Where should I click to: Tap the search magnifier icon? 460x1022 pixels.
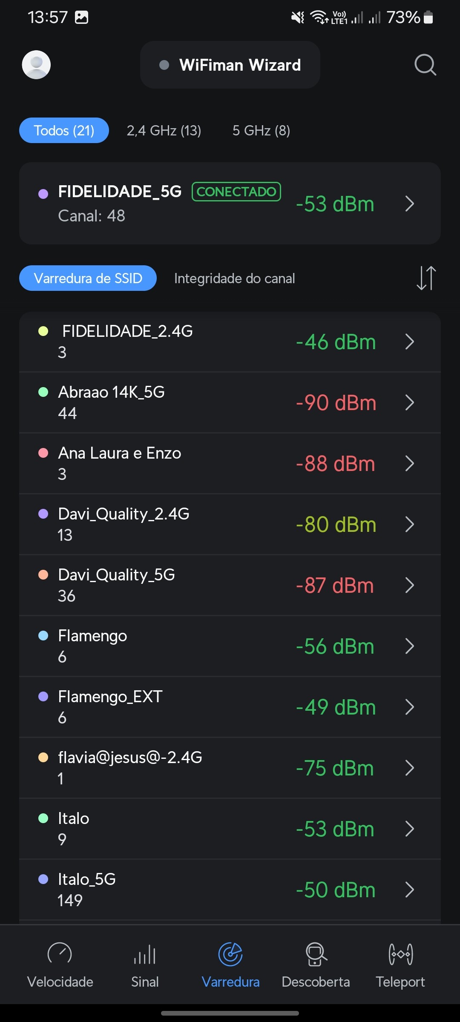tap(425, 65)
